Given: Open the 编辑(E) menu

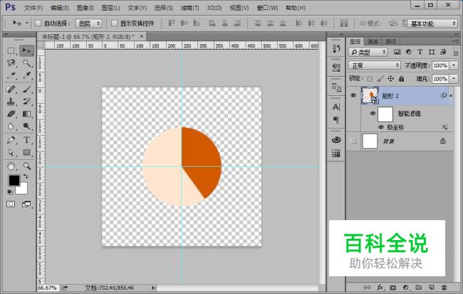Looking at the screenshot, I should (59, 8).
